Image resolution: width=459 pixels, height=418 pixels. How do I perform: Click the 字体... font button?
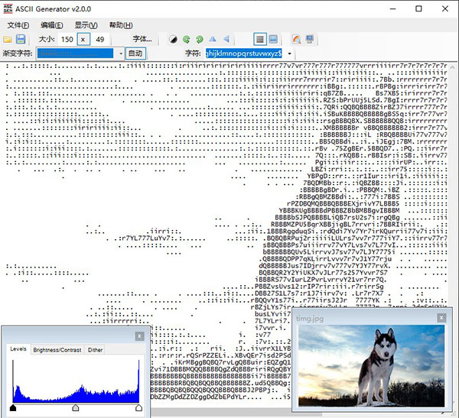point(142,38)
